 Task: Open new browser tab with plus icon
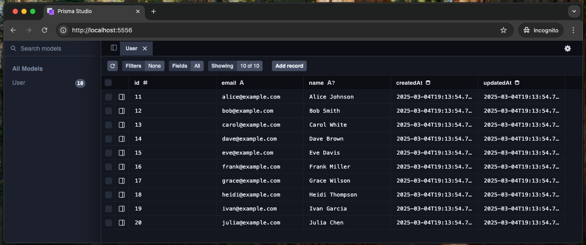tap(154, 11)
